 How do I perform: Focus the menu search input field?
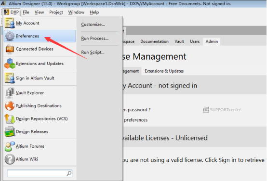[40, 173]
